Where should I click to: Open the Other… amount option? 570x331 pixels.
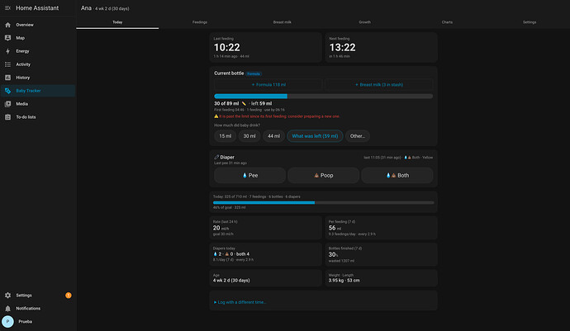[358, 136]
